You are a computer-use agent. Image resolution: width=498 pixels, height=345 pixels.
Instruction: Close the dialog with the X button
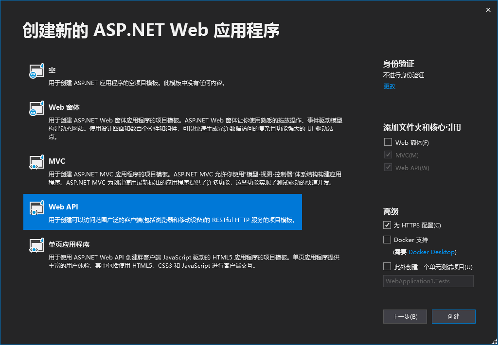point(488,9)
